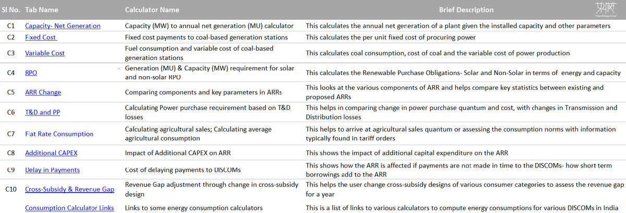This screenshot has height=213, width=626.
Task: Select 'Cost of delaying payments to DISCOMs' cell
Action: coord(183,170)
